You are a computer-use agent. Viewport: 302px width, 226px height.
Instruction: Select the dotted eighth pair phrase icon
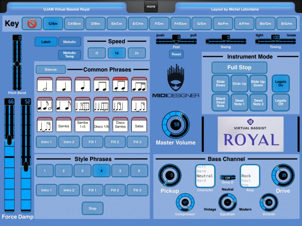coord(120,84)
